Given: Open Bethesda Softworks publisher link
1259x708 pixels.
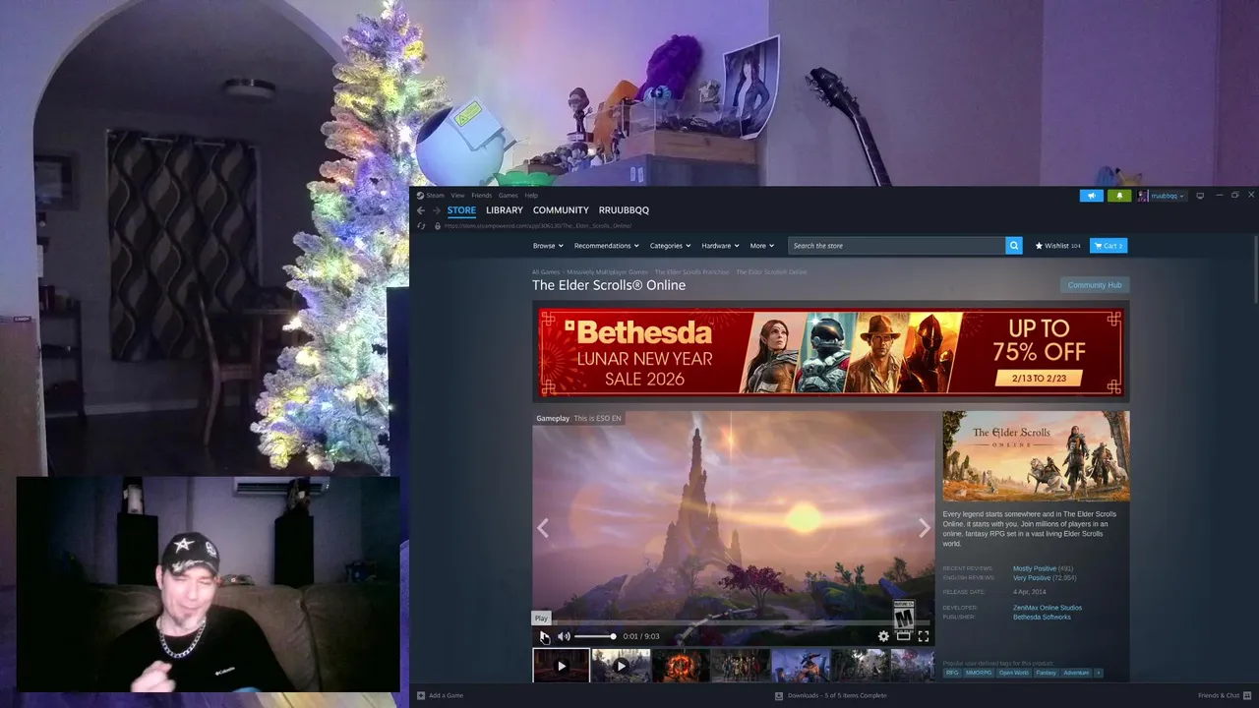Looking at the screenshot, I should [1042, 617].
